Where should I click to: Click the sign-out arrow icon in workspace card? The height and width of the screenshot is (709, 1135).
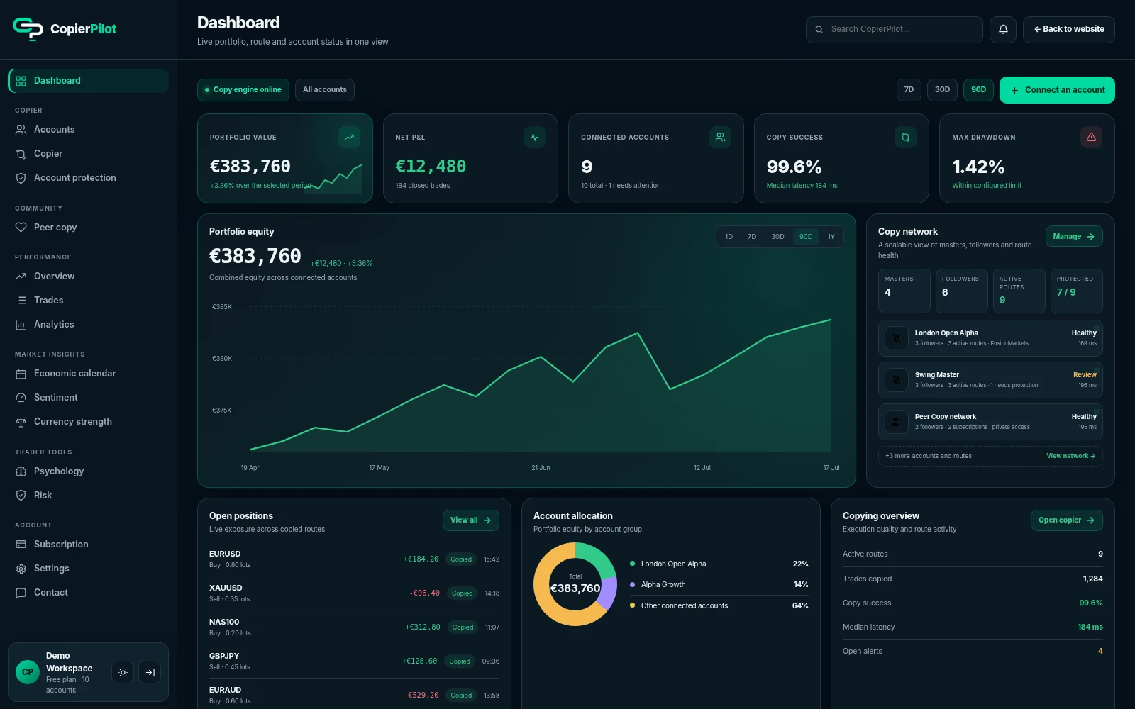click(x=150, y=672)
